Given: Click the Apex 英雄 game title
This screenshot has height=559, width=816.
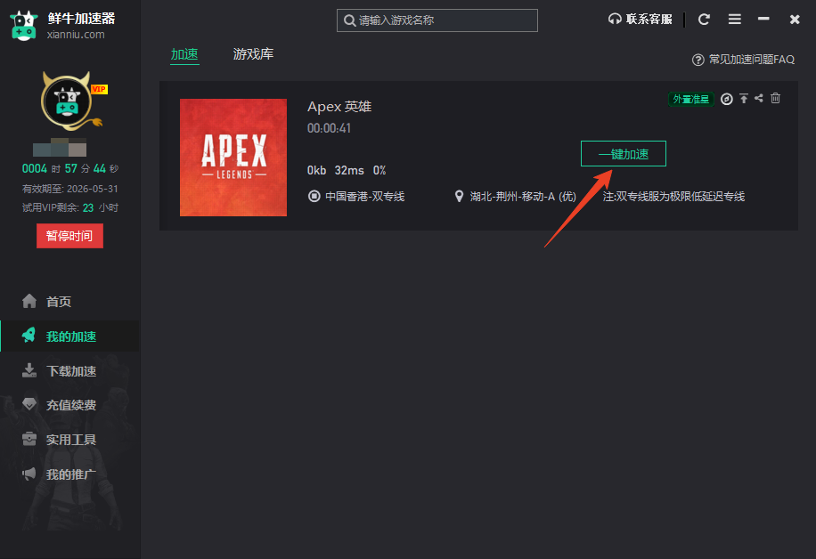Looking at the screenshot, I should pos(339,107).
